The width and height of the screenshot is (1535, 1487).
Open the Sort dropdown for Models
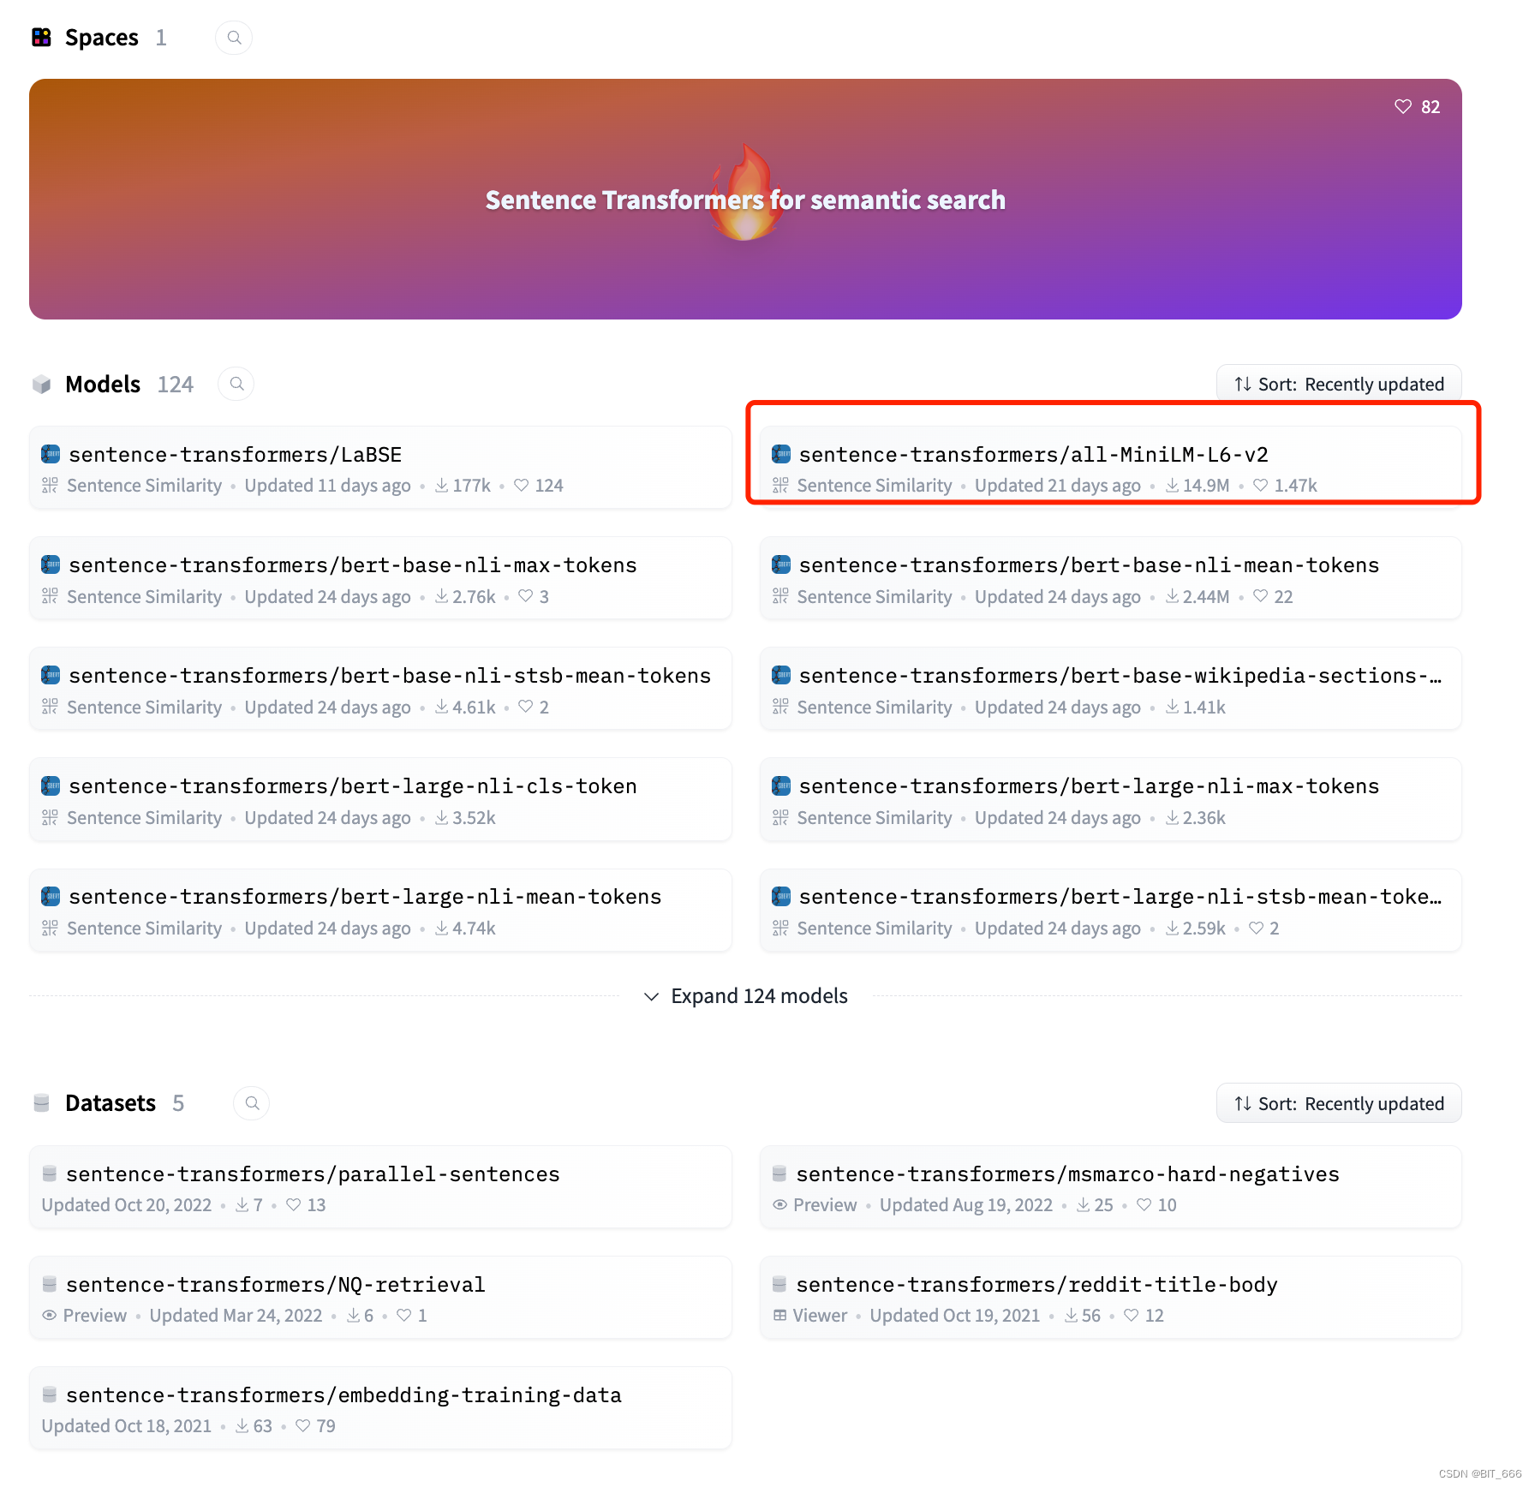click(x=1338, y=384)
